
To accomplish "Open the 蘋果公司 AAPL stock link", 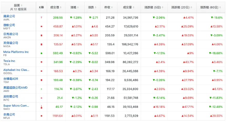I will [9, 16].
